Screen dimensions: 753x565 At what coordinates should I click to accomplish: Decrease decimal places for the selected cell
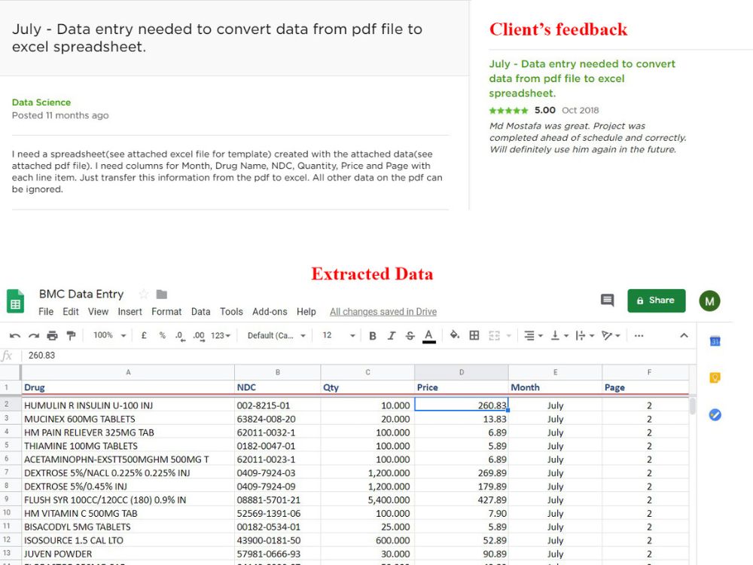(x=180, y=335)
